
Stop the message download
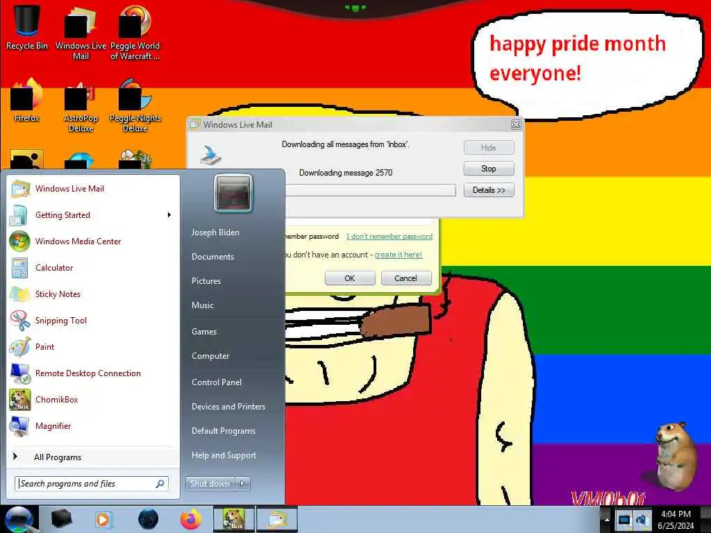[x=489, y=169]
